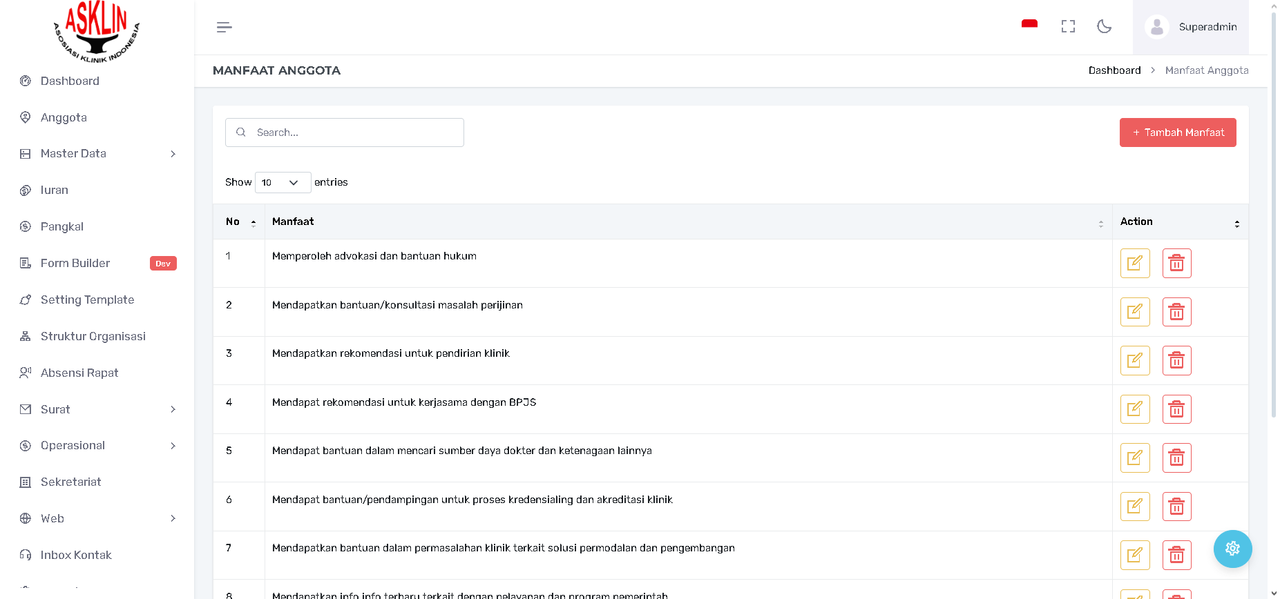Click the hamburger menu collapse icon

[x=224, y=28]
